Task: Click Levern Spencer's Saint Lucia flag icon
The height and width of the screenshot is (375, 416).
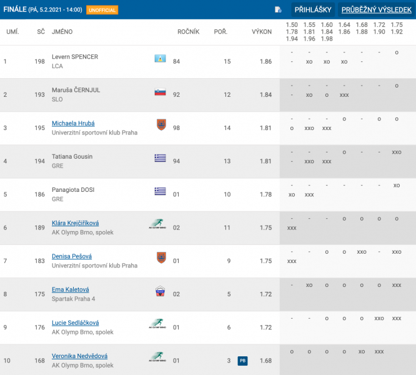Action: [161, 58]
